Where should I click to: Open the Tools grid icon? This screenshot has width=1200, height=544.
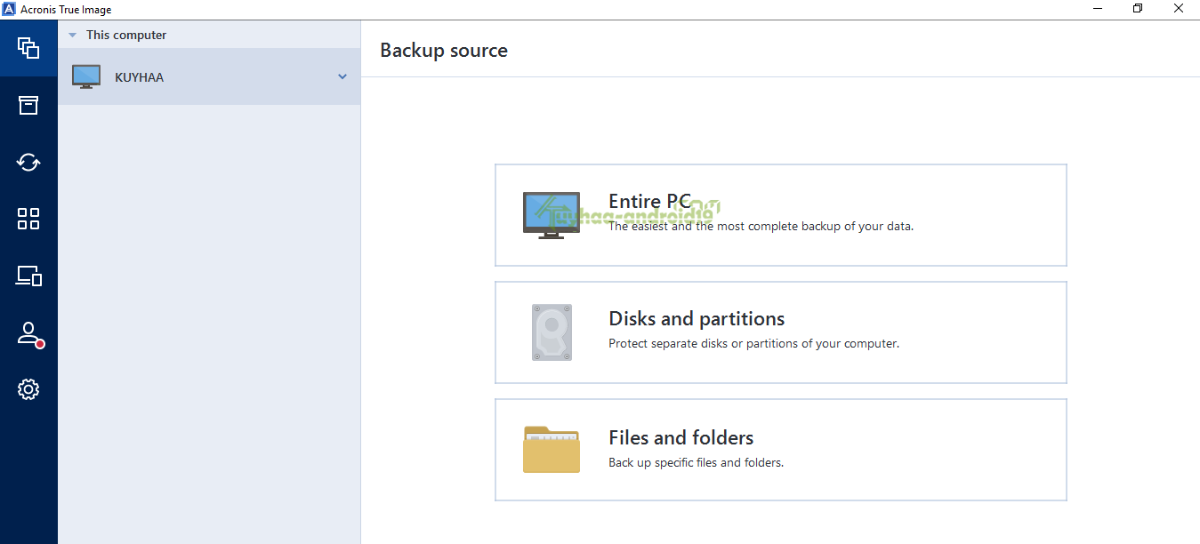point(28,219)
